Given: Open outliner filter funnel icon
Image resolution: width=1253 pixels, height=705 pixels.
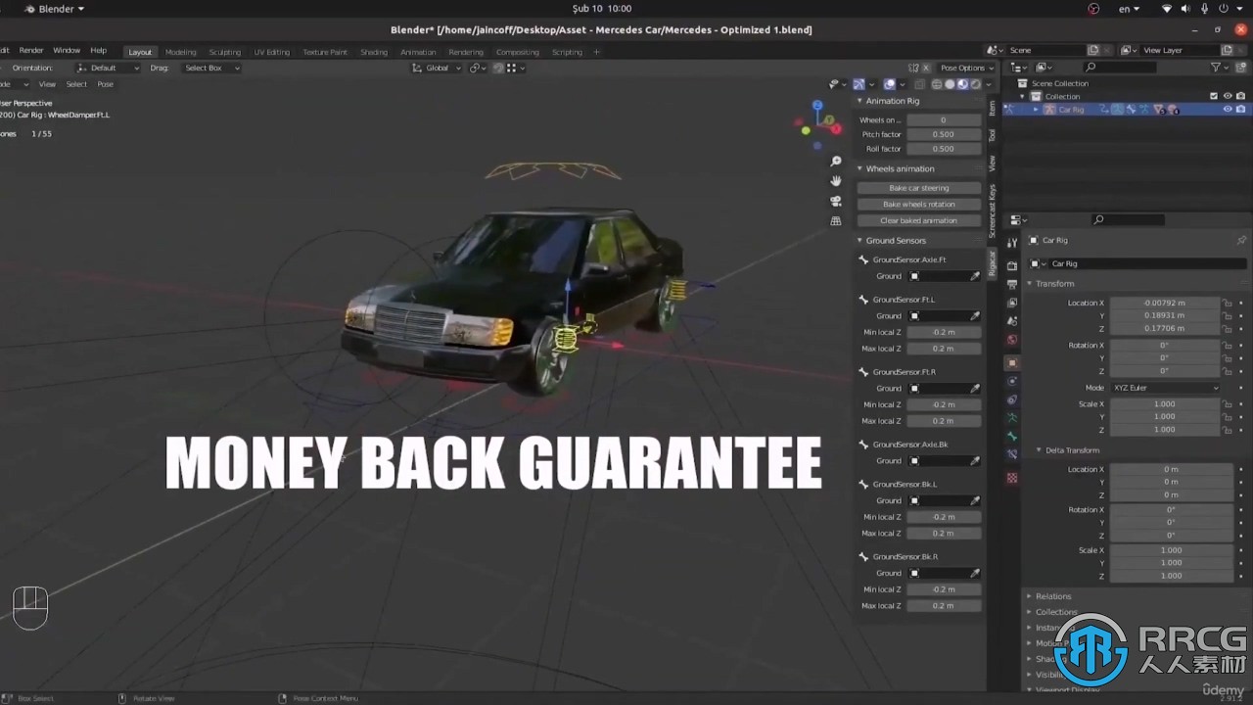Looking at the screenshot, I should click(1216, 68).
